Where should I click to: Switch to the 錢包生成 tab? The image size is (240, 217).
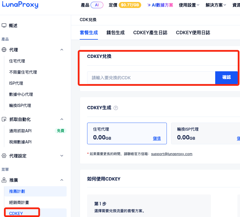(115, 33)
